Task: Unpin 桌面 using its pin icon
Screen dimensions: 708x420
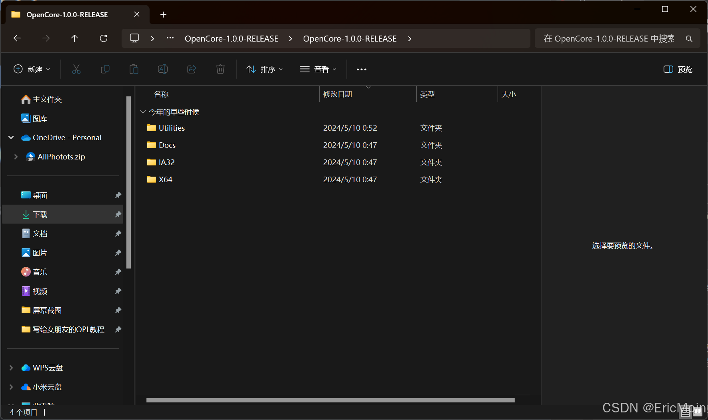Action: click(118, 195)
